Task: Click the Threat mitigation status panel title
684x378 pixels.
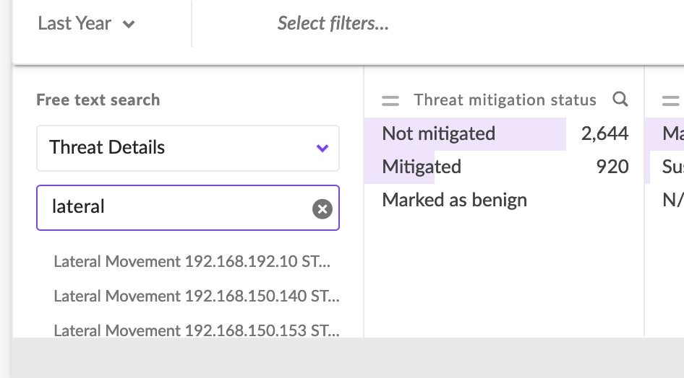Action: [505, 100]
